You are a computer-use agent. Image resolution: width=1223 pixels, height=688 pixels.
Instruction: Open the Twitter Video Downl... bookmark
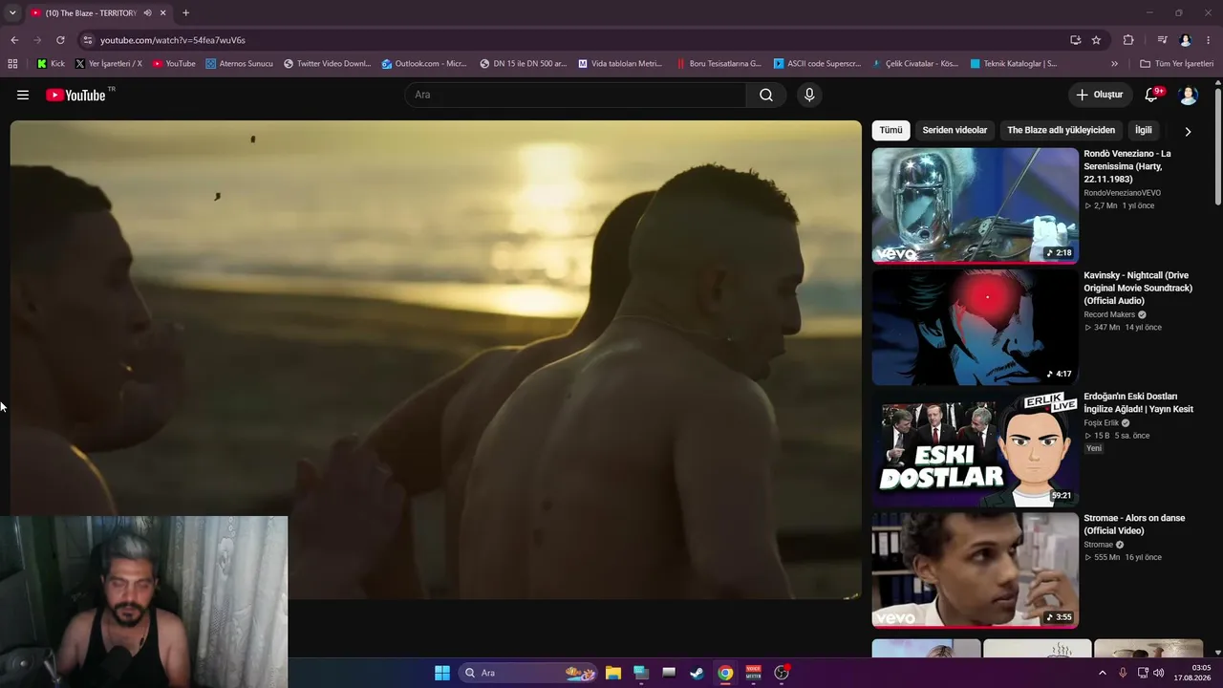click(327, 64)
